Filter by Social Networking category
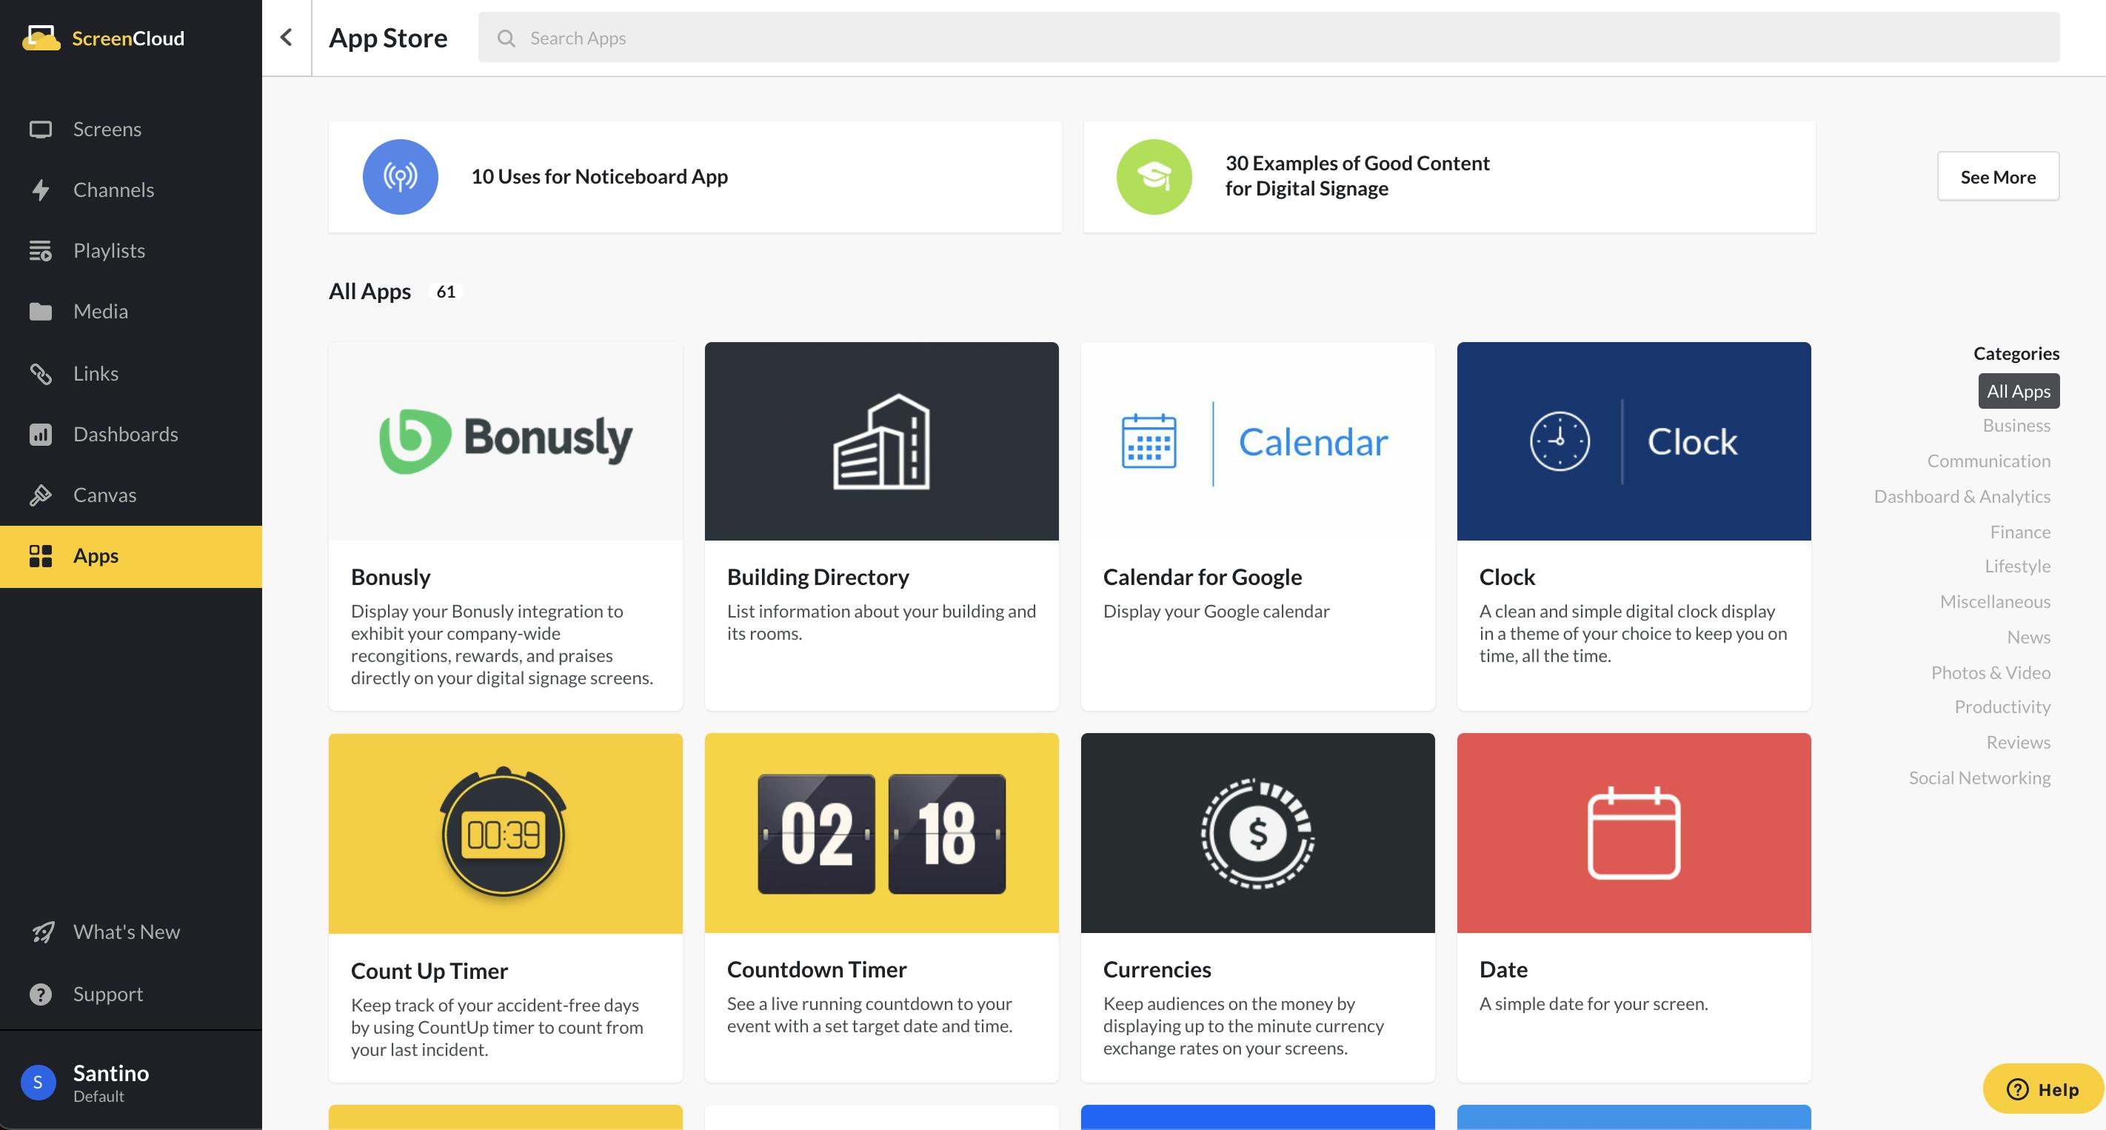2106x1130 pixels. click(1979, 778)
